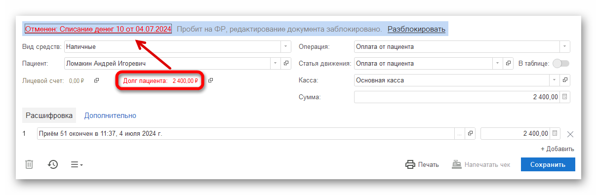Open the document history clock icon
Image resolution: width=597 pixels, height=195 pixels.
pyautogui.click(x=53, y=164)
